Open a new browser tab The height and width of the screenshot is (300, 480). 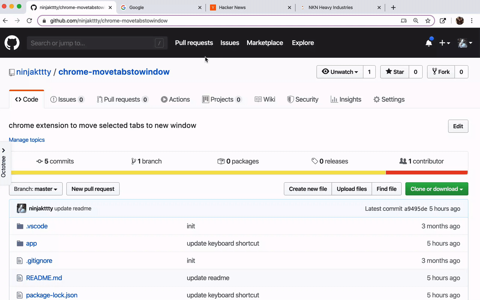point(393,7)
